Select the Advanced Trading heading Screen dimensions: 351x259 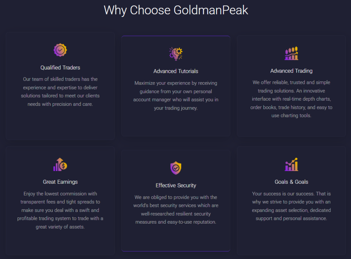coord(291,71)
